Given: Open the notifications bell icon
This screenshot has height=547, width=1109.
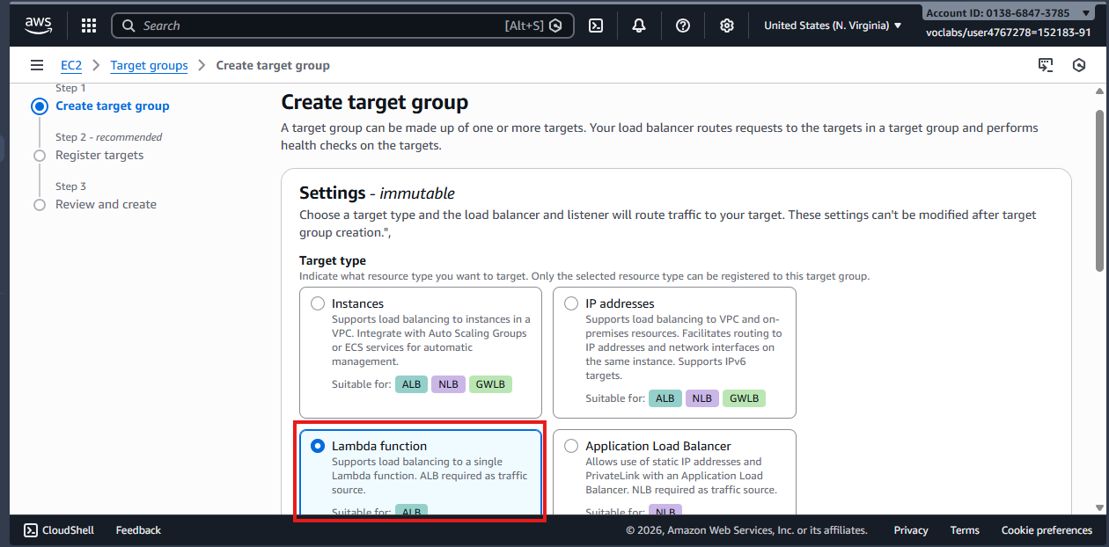Looking at the screenshot, I should (639, 26).
